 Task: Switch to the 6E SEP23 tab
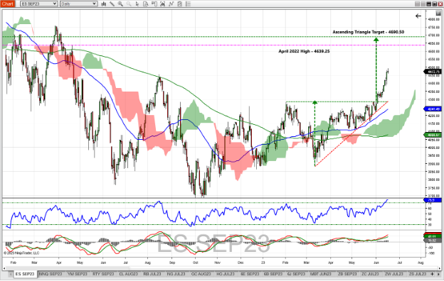click(250, 274)
